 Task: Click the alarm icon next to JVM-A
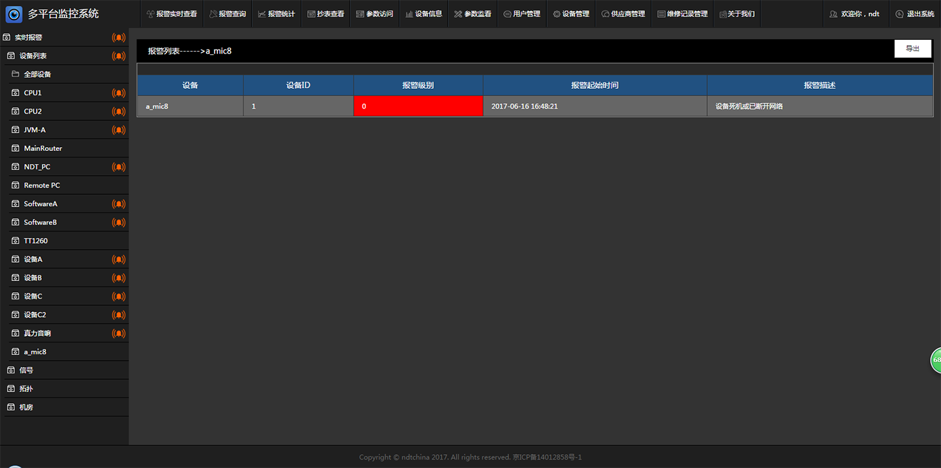(x=118, y=130)
